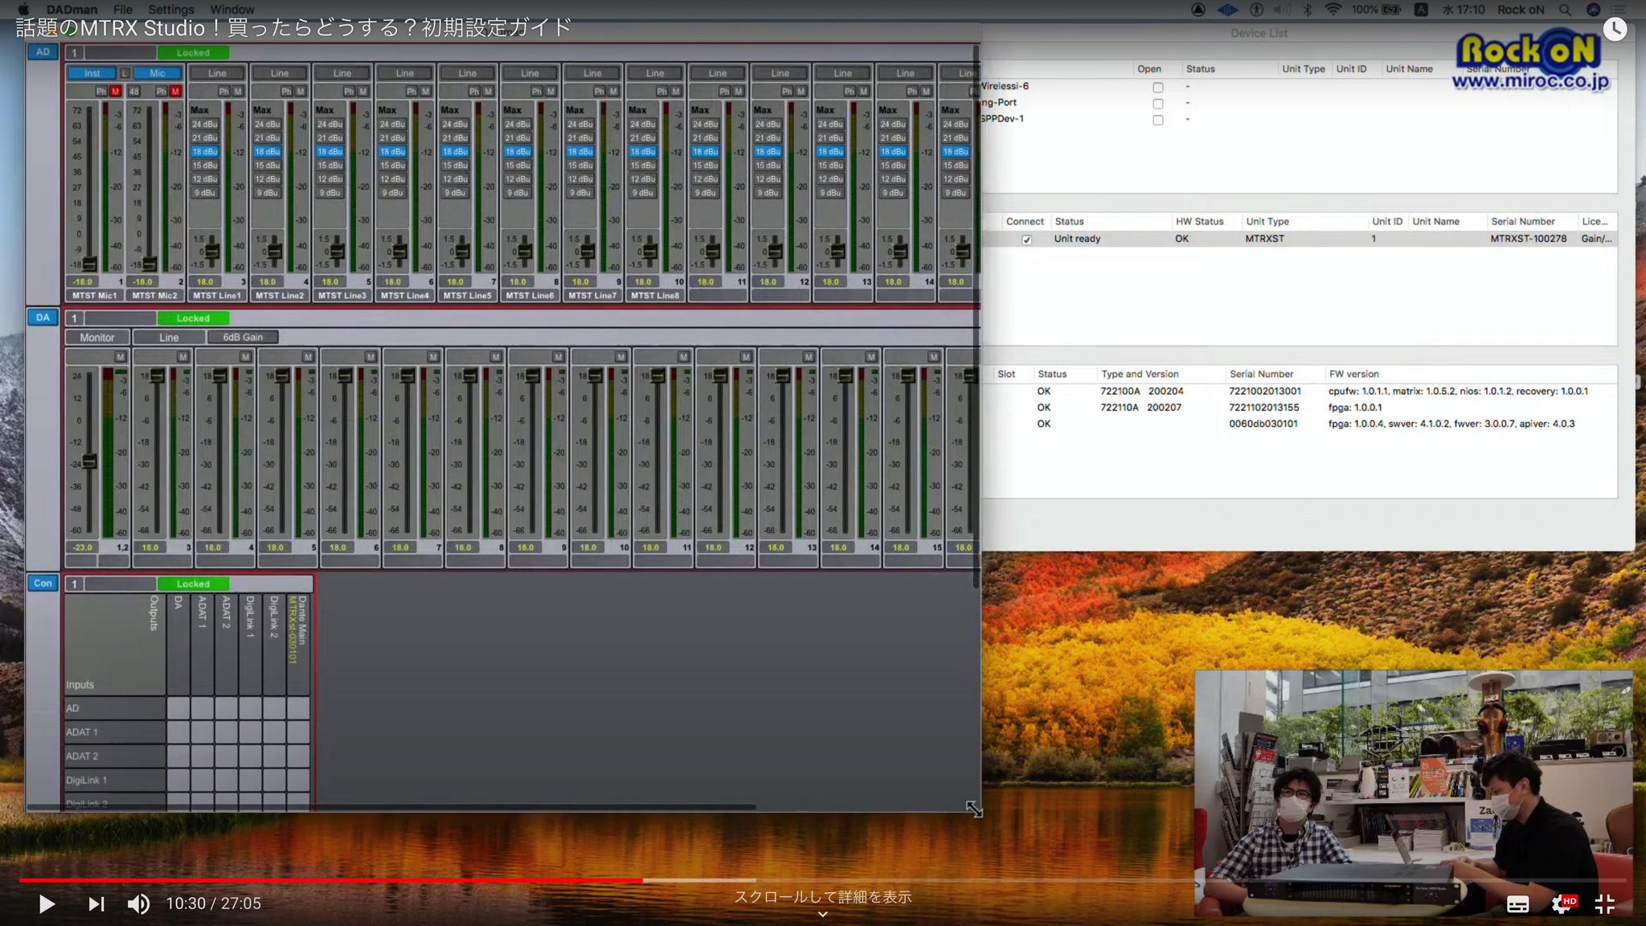Check Open box for SPPDev-1 device

pos(1158,120)
